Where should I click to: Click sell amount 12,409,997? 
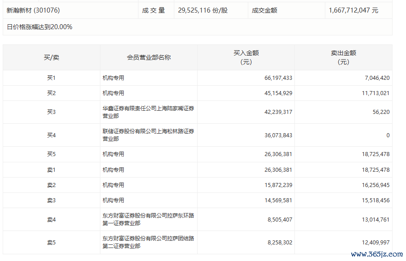click(x=376, y=242)
